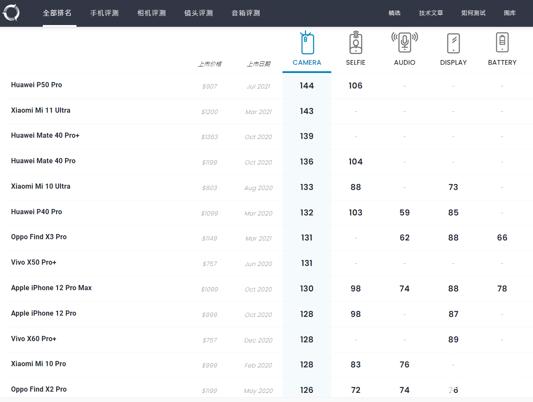Go to 镜头评测 section
The width and height of the screenshot is (533, 402).
(198, 13)
